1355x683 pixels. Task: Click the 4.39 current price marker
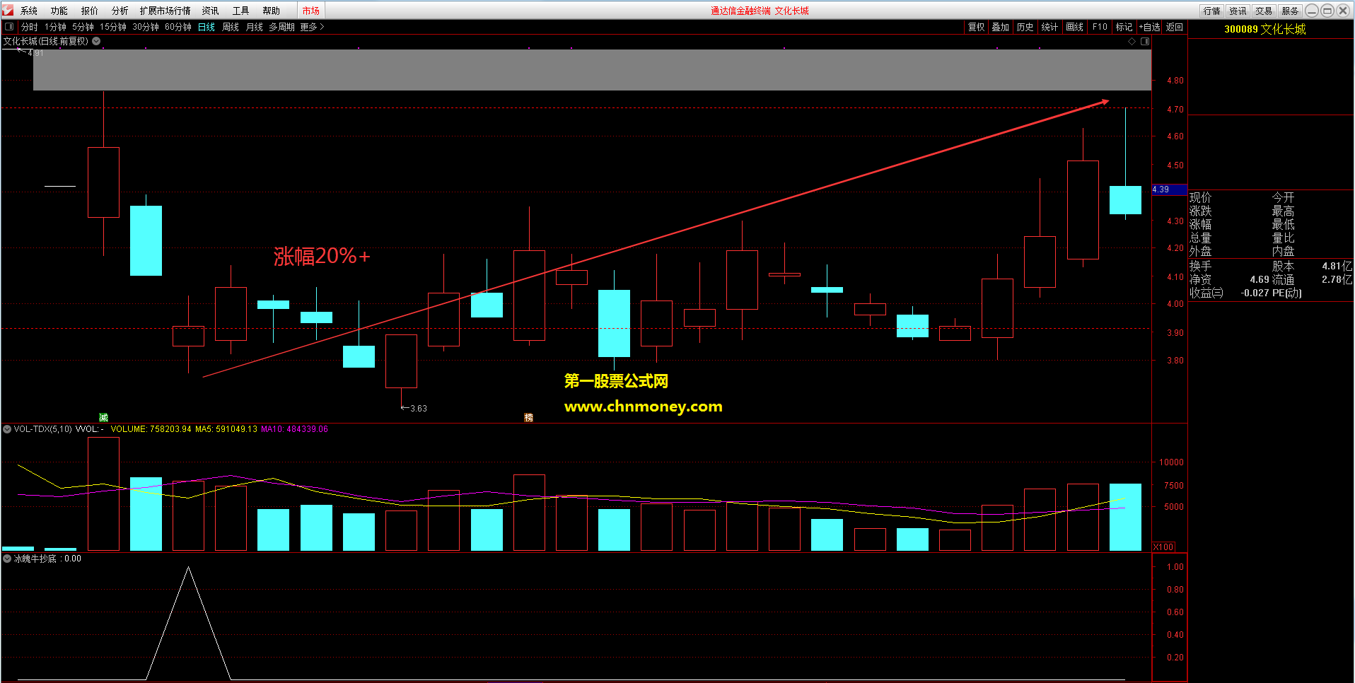[1169, 189]
